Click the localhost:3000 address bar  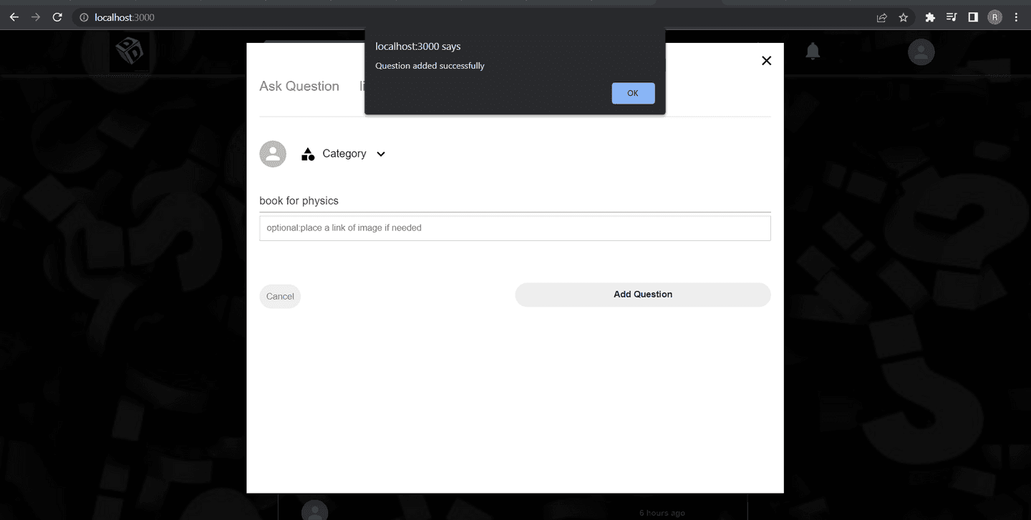(x=473, y=17)
